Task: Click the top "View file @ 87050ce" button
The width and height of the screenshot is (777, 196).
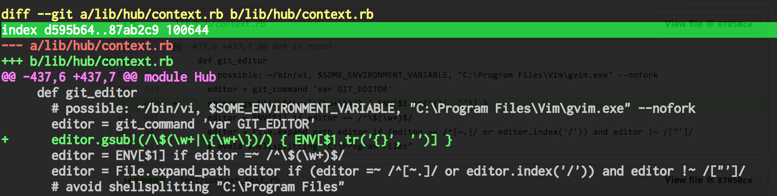Action: click(x=708, y=24)
